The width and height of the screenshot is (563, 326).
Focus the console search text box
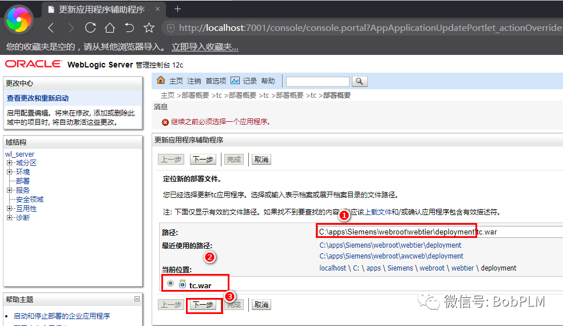pyautogui.click(x=318, y=81)
